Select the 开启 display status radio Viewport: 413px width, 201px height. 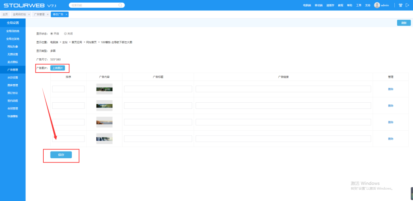[x=52, y=34]
